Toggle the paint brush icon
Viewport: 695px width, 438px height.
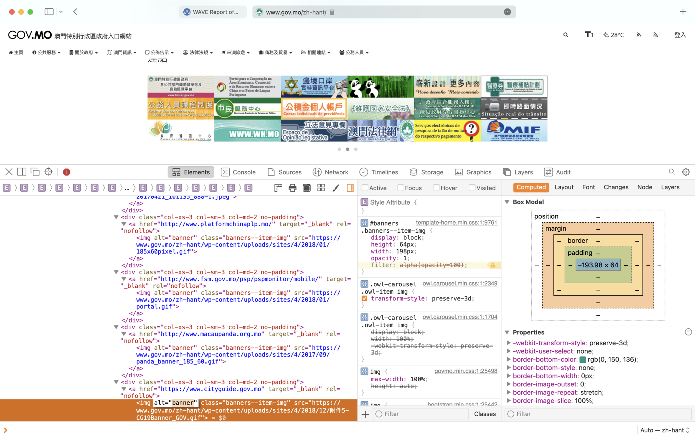point(336,188)
